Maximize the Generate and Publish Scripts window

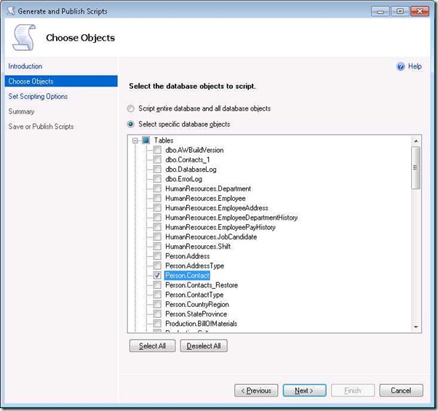399,12
